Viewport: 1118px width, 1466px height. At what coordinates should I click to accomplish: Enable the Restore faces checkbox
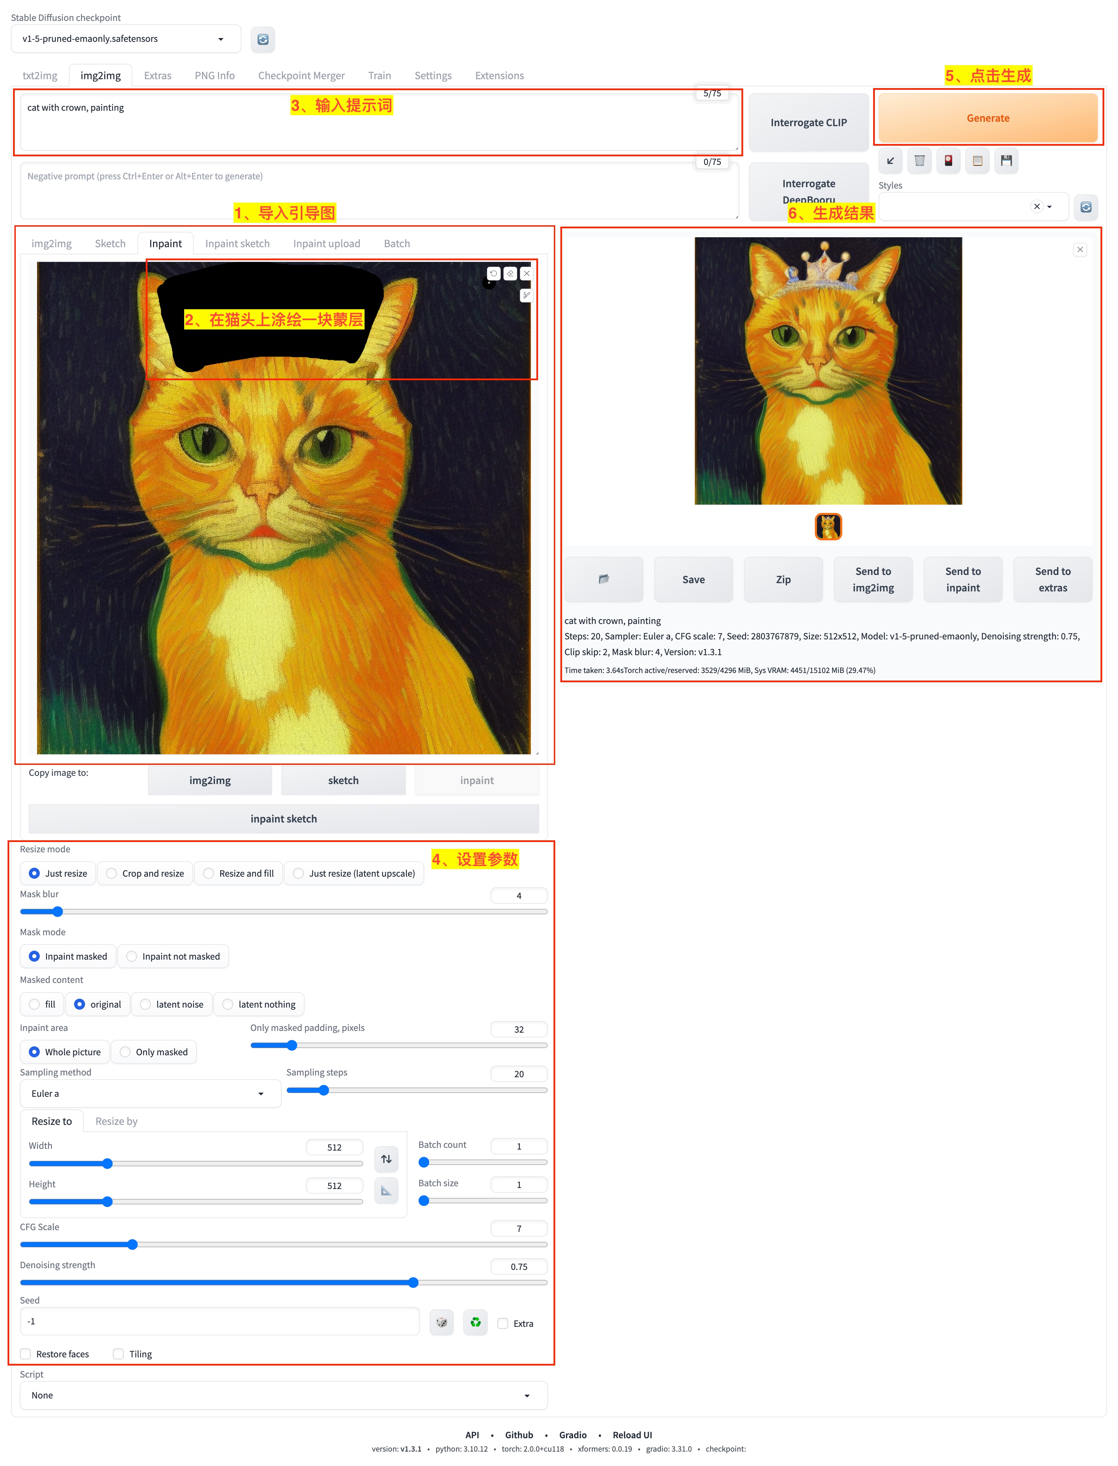click(x=26, y=1354)
